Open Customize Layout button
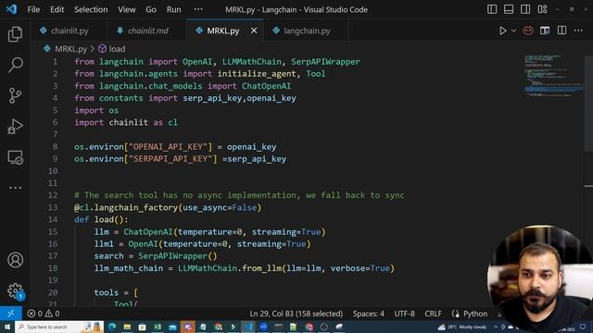Image resolution: width=593 pixels, height=333 pixels. tap(542, 9)
